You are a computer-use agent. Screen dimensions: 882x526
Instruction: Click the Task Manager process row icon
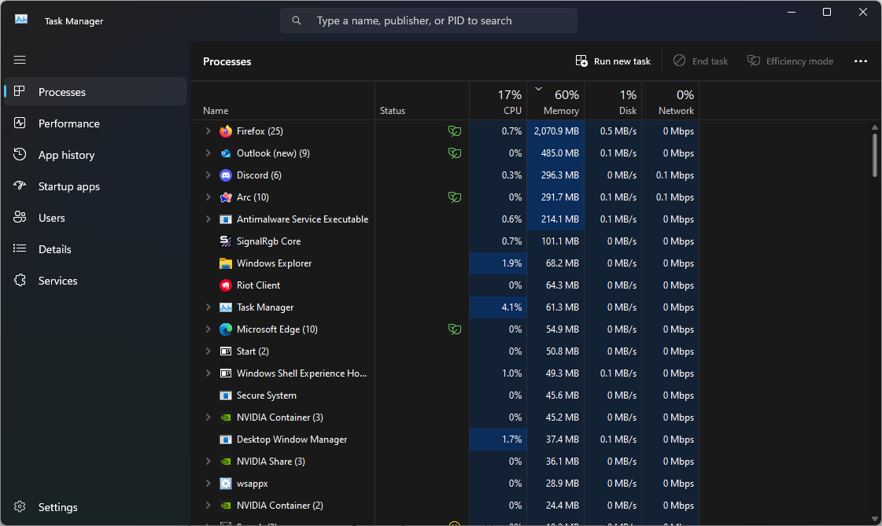(x=226, y=307)
